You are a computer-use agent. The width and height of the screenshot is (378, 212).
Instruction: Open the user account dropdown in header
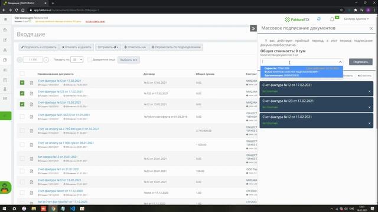point(356,19)
